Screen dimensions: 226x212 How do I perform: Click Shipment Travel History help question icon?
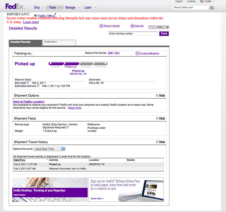[x=157, y=142]
